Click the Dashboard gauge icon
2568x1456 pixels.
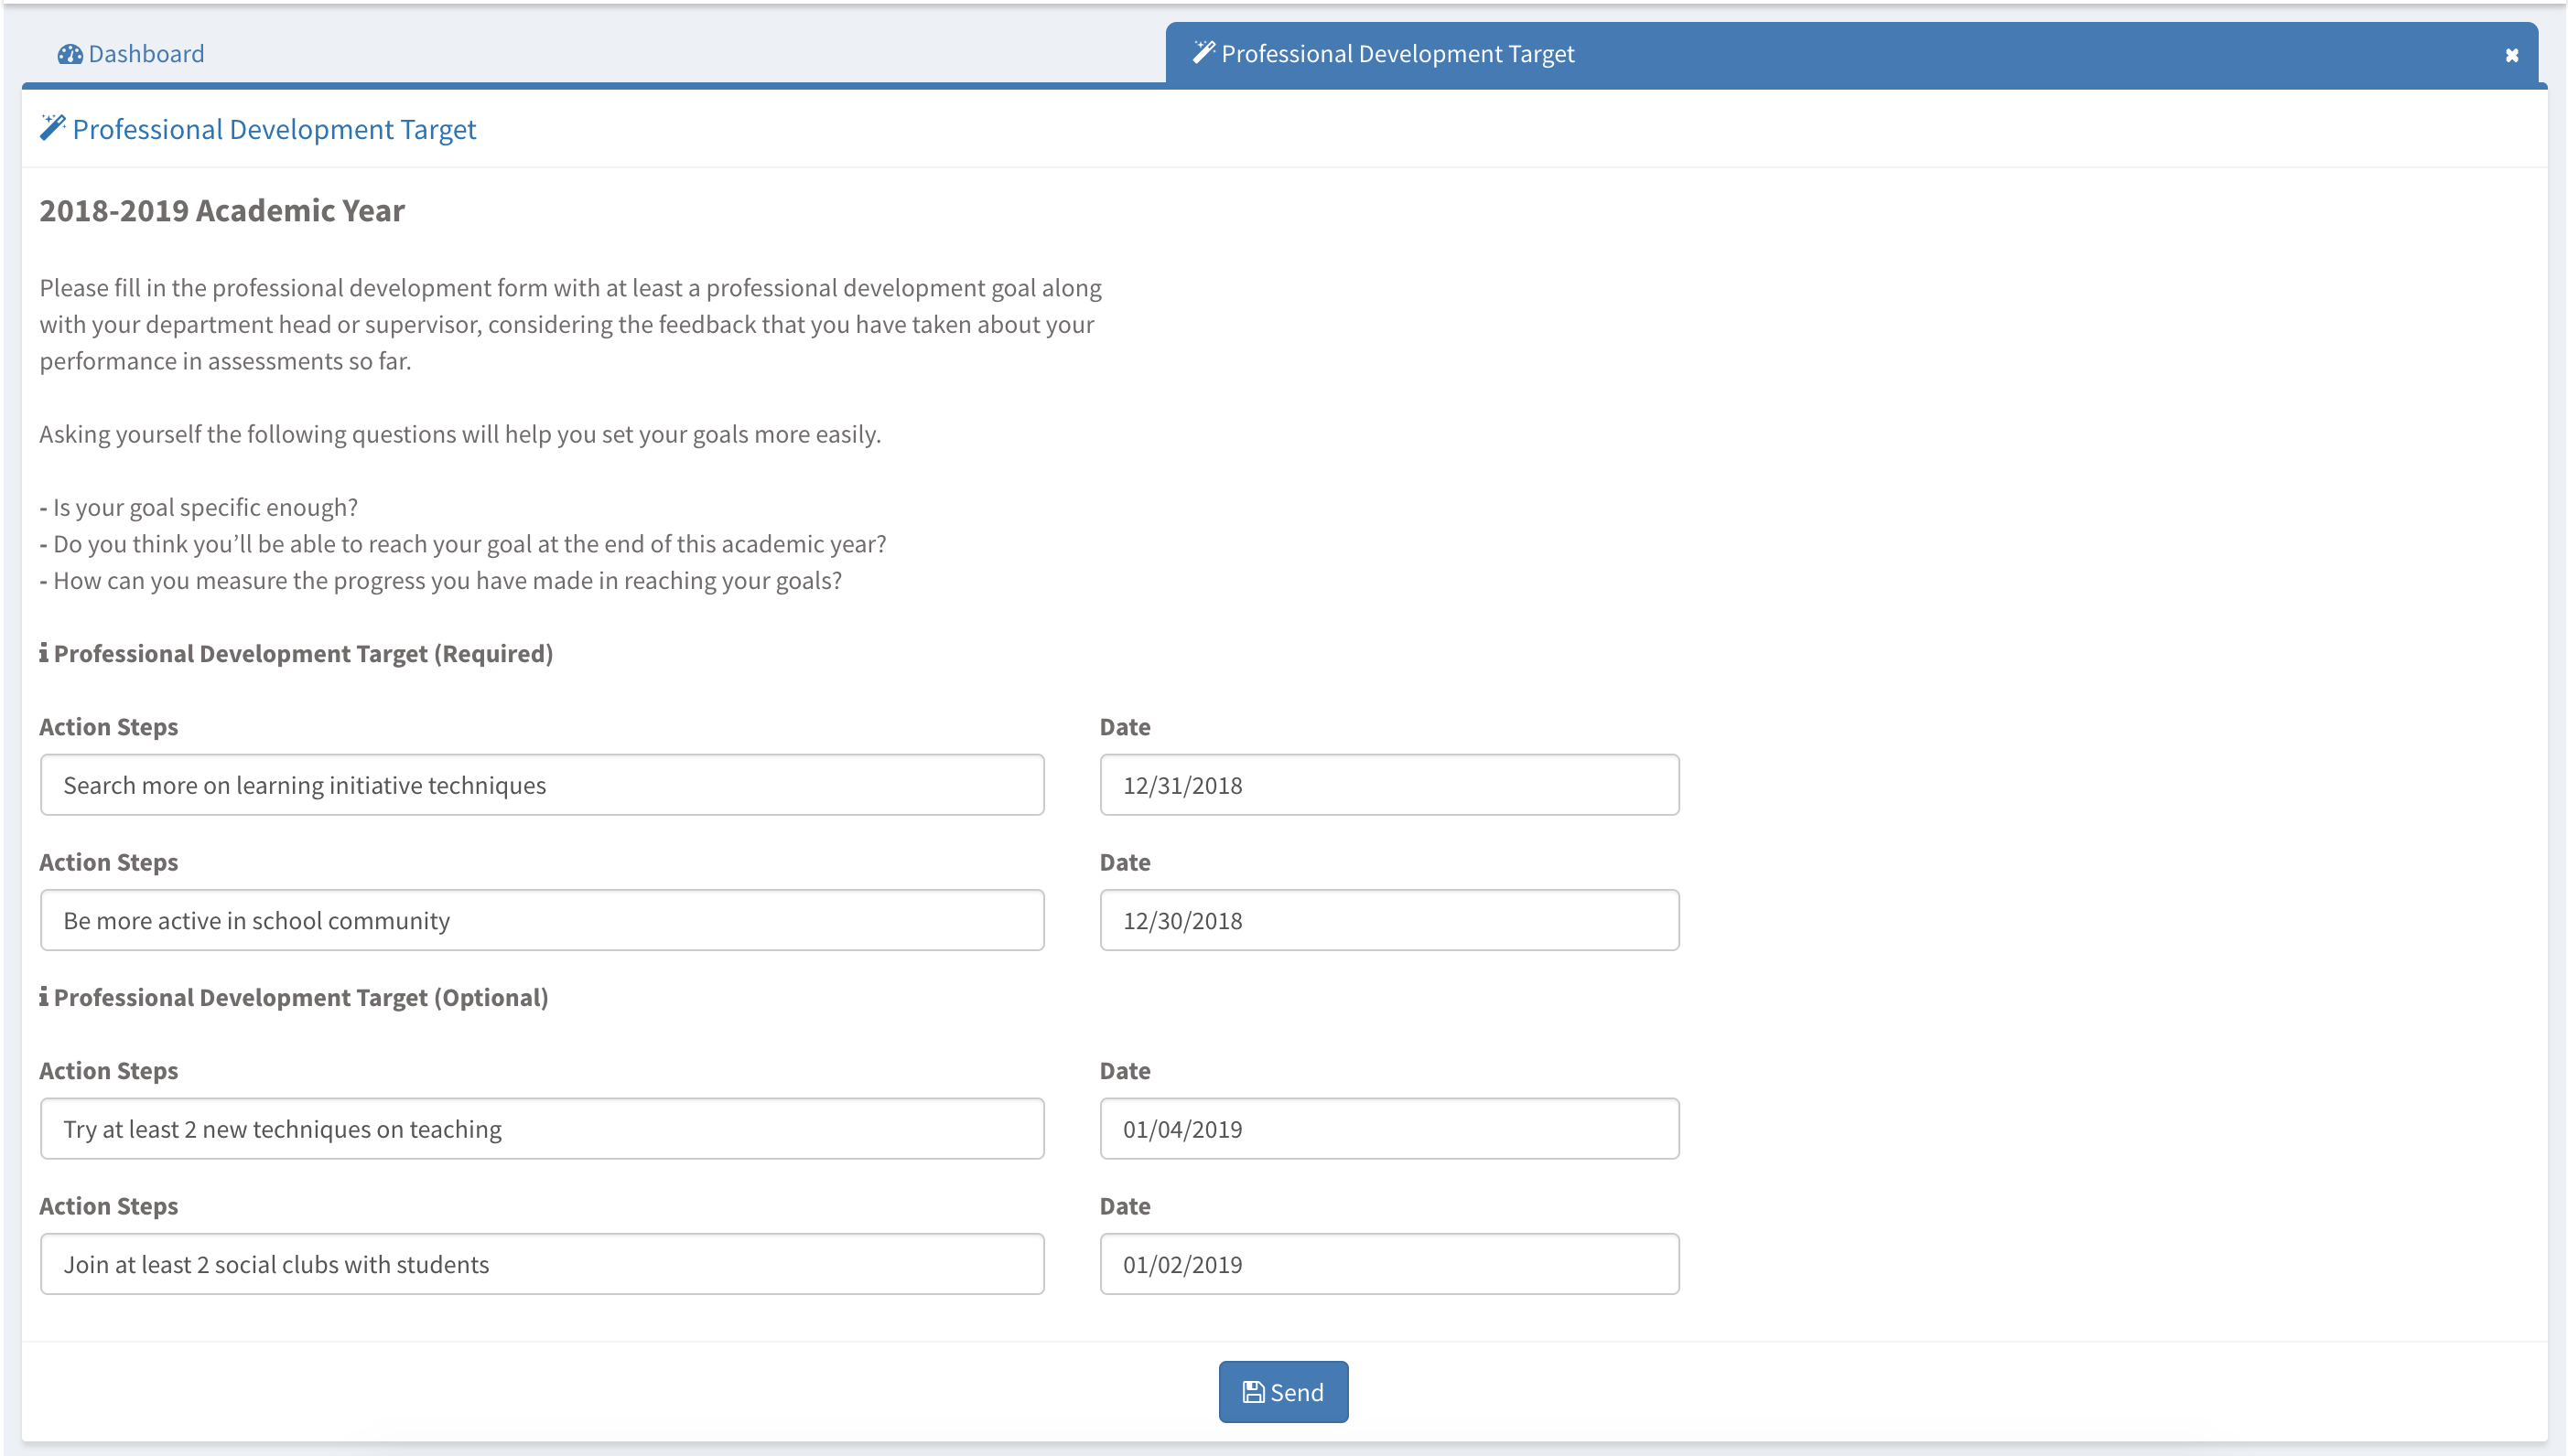click(x=70, y=54)
